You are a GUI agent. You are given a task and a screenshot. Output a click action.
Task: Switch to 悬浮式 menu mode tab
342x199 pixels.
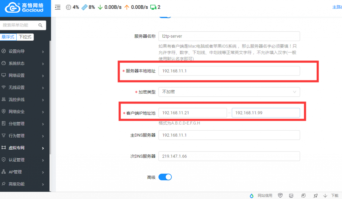coord(8,37)
